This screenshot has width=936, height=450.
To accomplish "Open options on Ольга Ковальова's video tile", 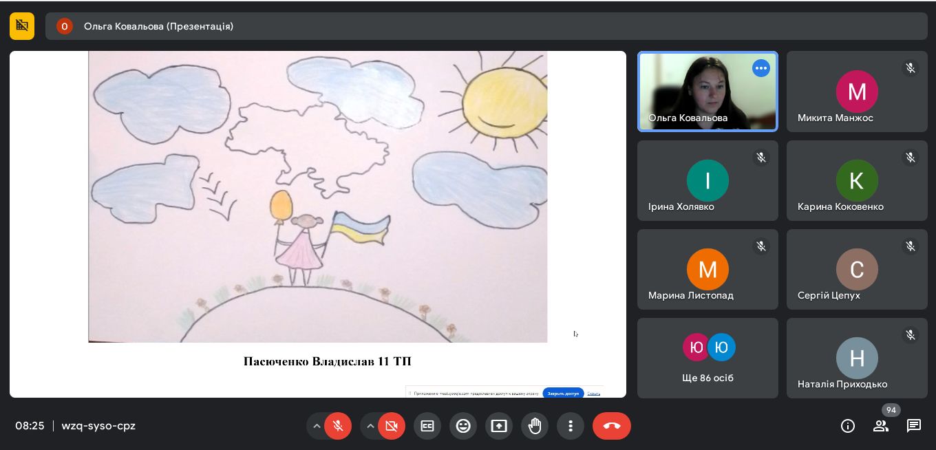I will pos(760,68).
